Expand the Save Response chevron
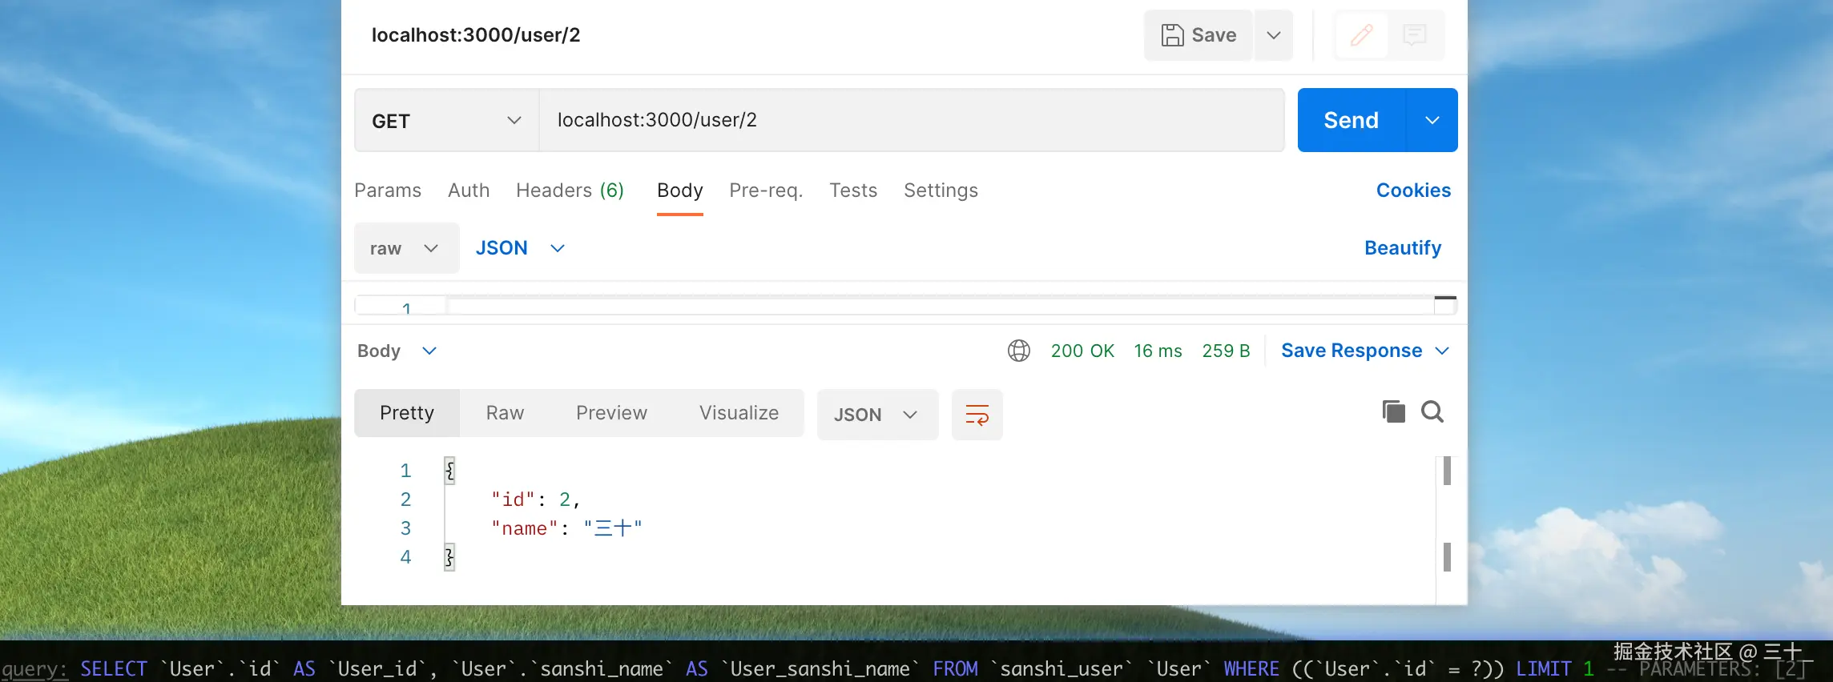 pyautogui.click(x=1442, y=351)
